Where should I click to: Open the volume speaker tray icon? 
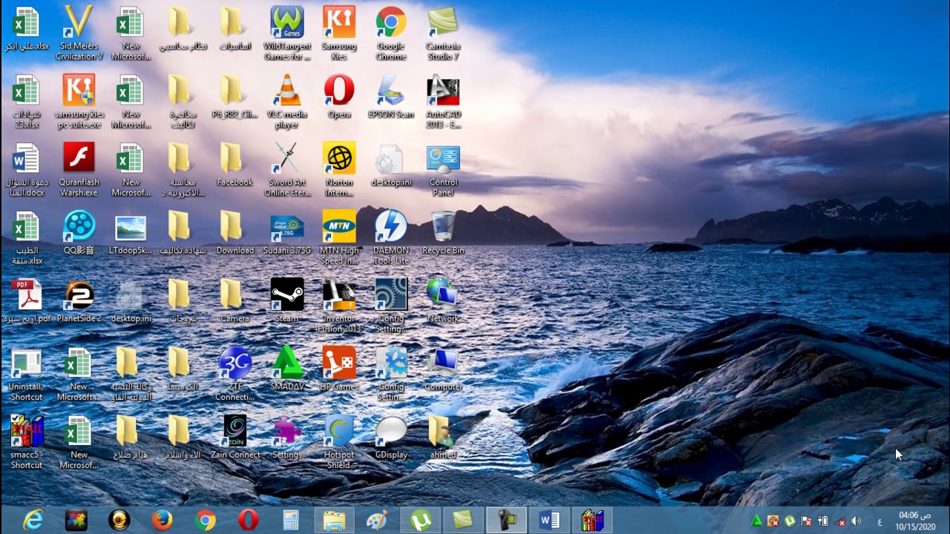coord(856,521)
